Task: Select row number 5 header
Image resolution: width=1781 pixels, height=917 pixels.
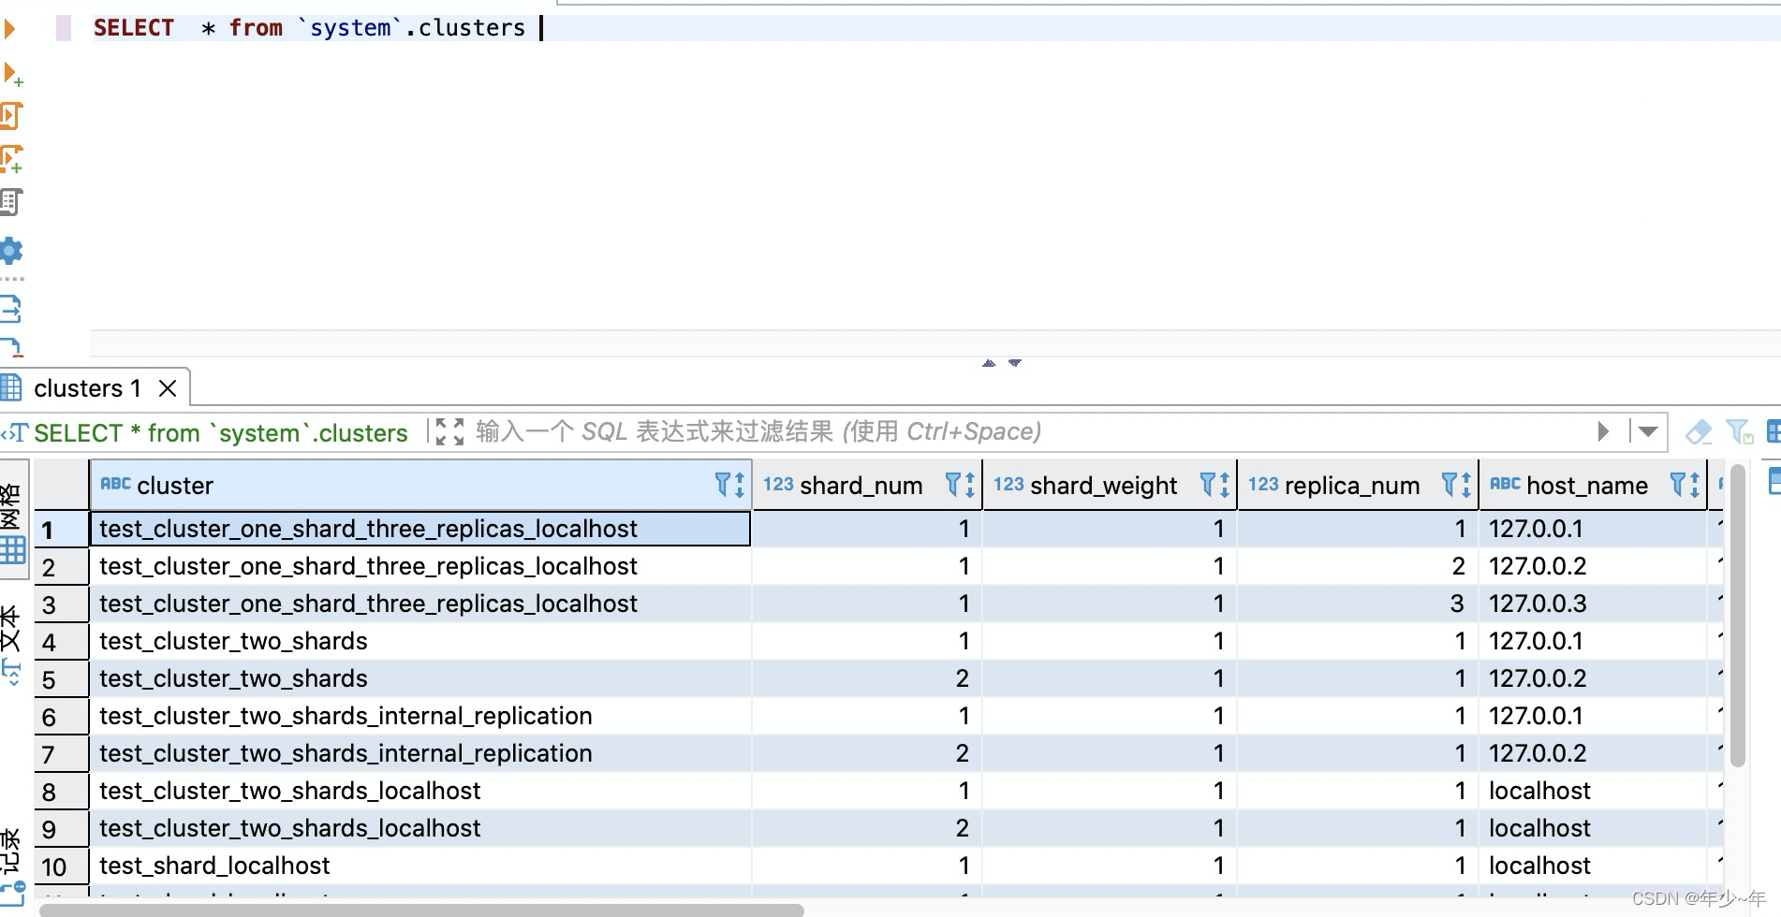Action: 61,679
